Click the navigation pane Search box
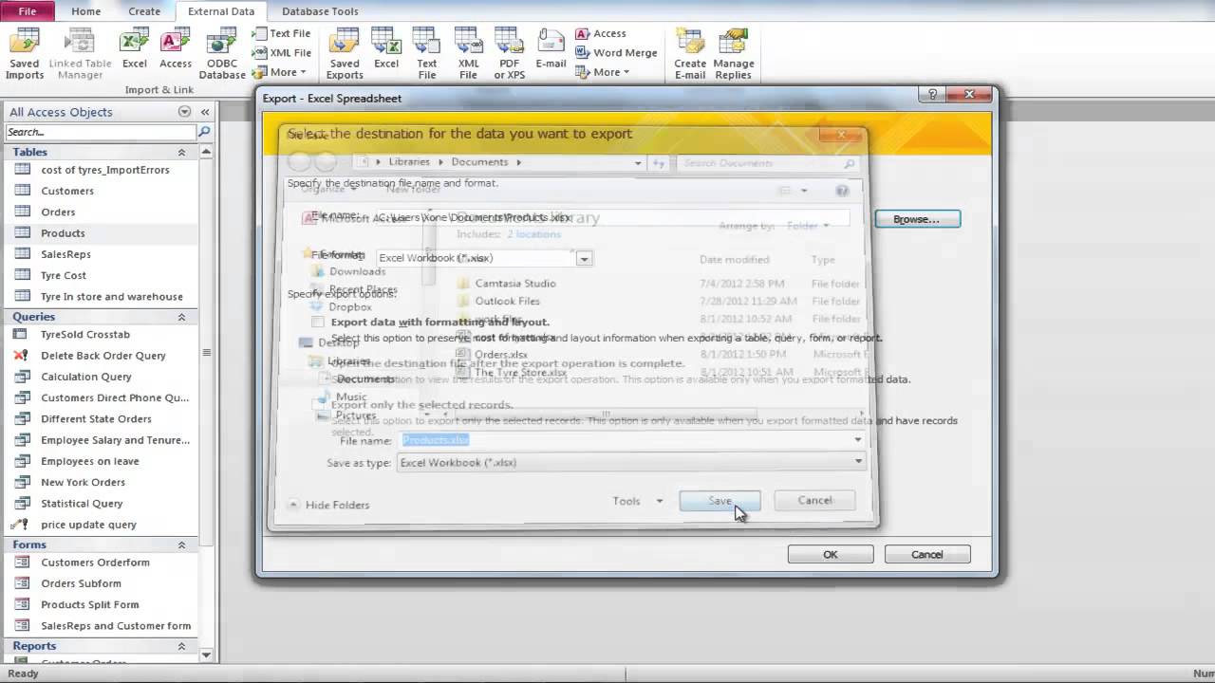This screenshot has width=1215, height=683. [x=101, y=132]
